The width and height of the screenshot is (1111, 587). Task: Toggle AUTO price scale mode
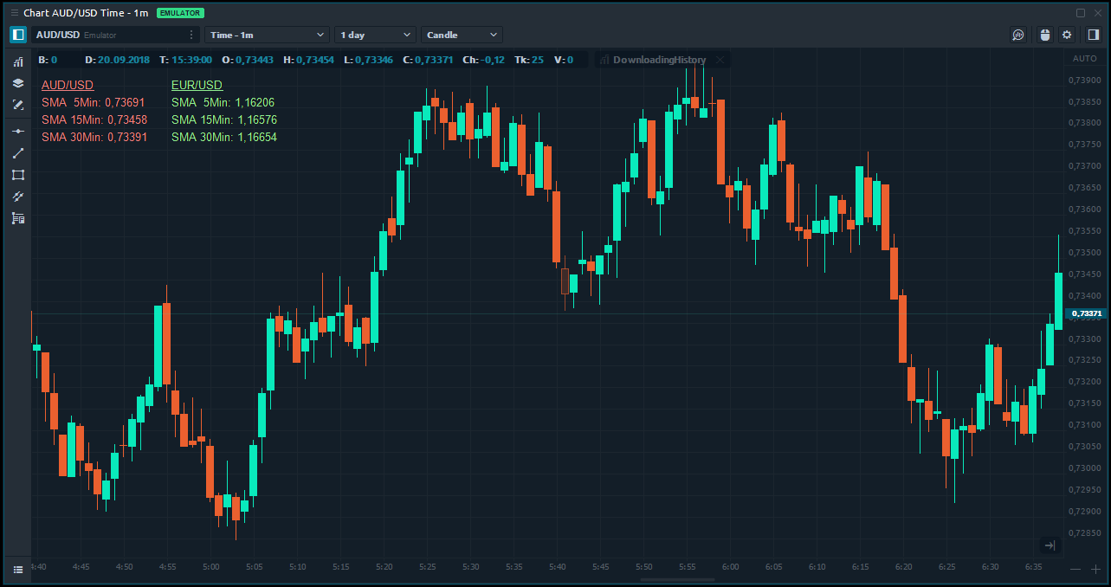[x=1084, y=59]
